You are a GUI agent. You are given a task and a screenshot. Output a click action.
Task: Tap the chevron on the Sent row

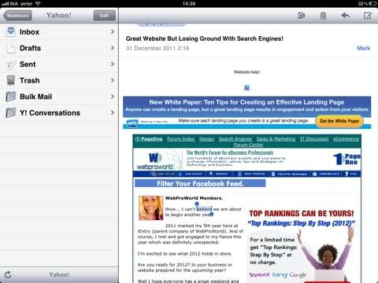[x=113, y=64]
